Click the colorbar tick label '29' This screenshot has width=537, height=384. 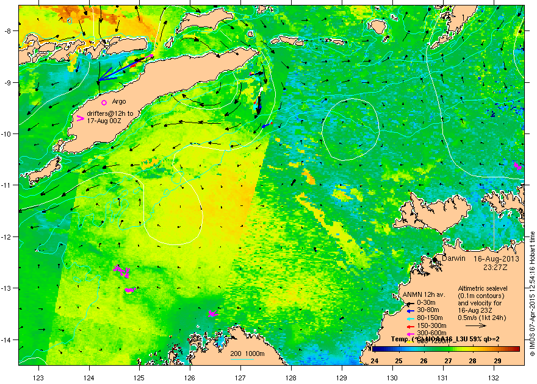[498, 361]
